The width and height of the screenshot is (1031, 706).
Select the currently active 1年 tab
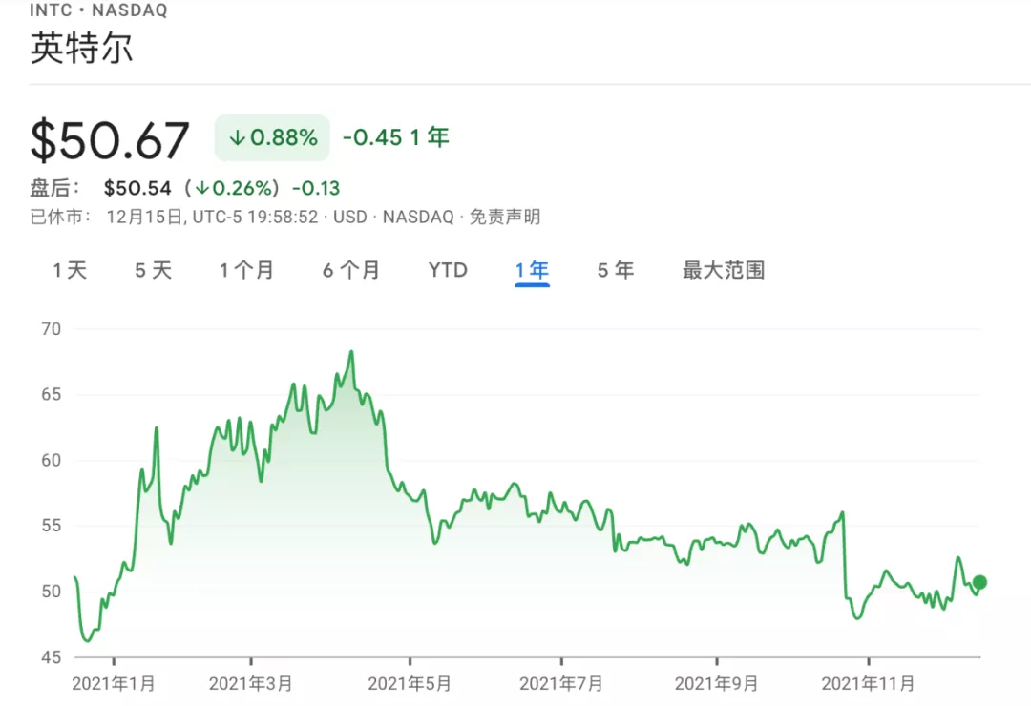[x=531, y=270]
